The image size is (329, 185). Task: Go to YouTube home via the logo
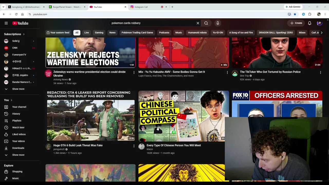coord(20,23)
